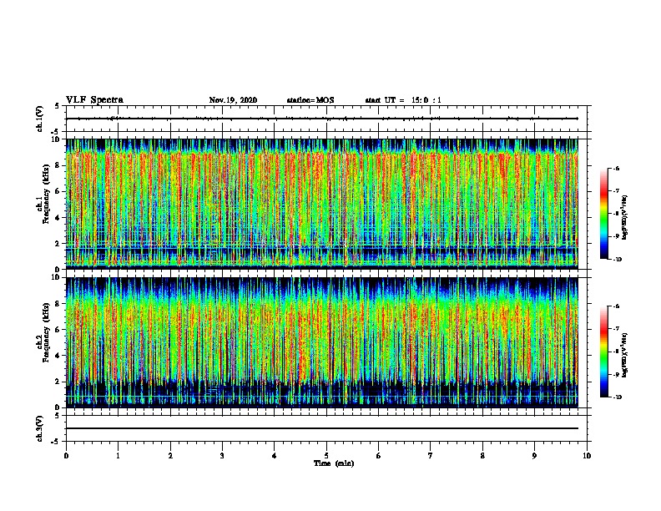The image size is (661, 511).
Task: Click the ch.1 spectrogram color scale bar
Action: tap(604, 214)
